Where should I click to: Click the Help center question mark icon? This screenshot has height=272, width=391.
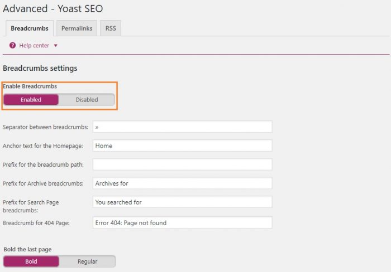pyautogui.click(x=12, y=45)
